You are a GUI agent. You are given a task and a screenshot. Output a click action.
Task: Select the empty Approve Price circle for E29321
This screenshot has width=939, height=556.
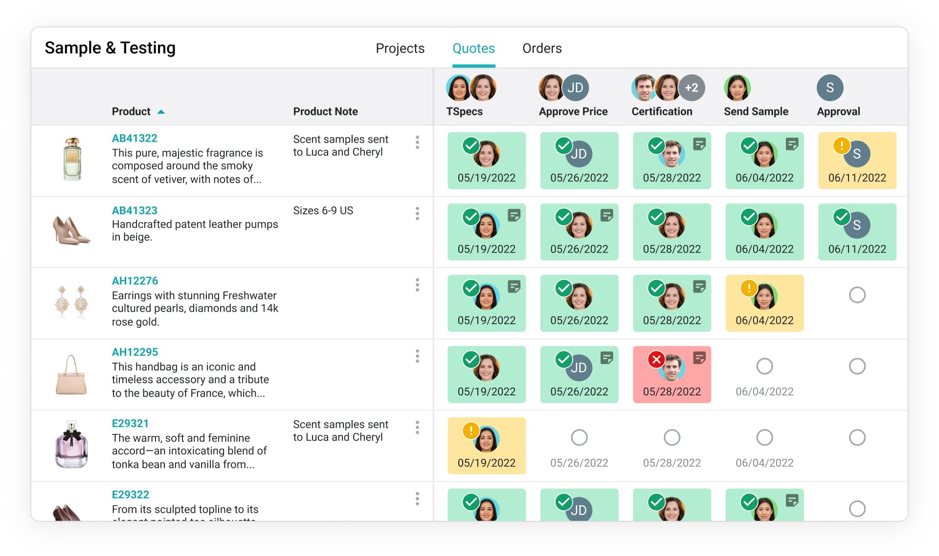579,438
